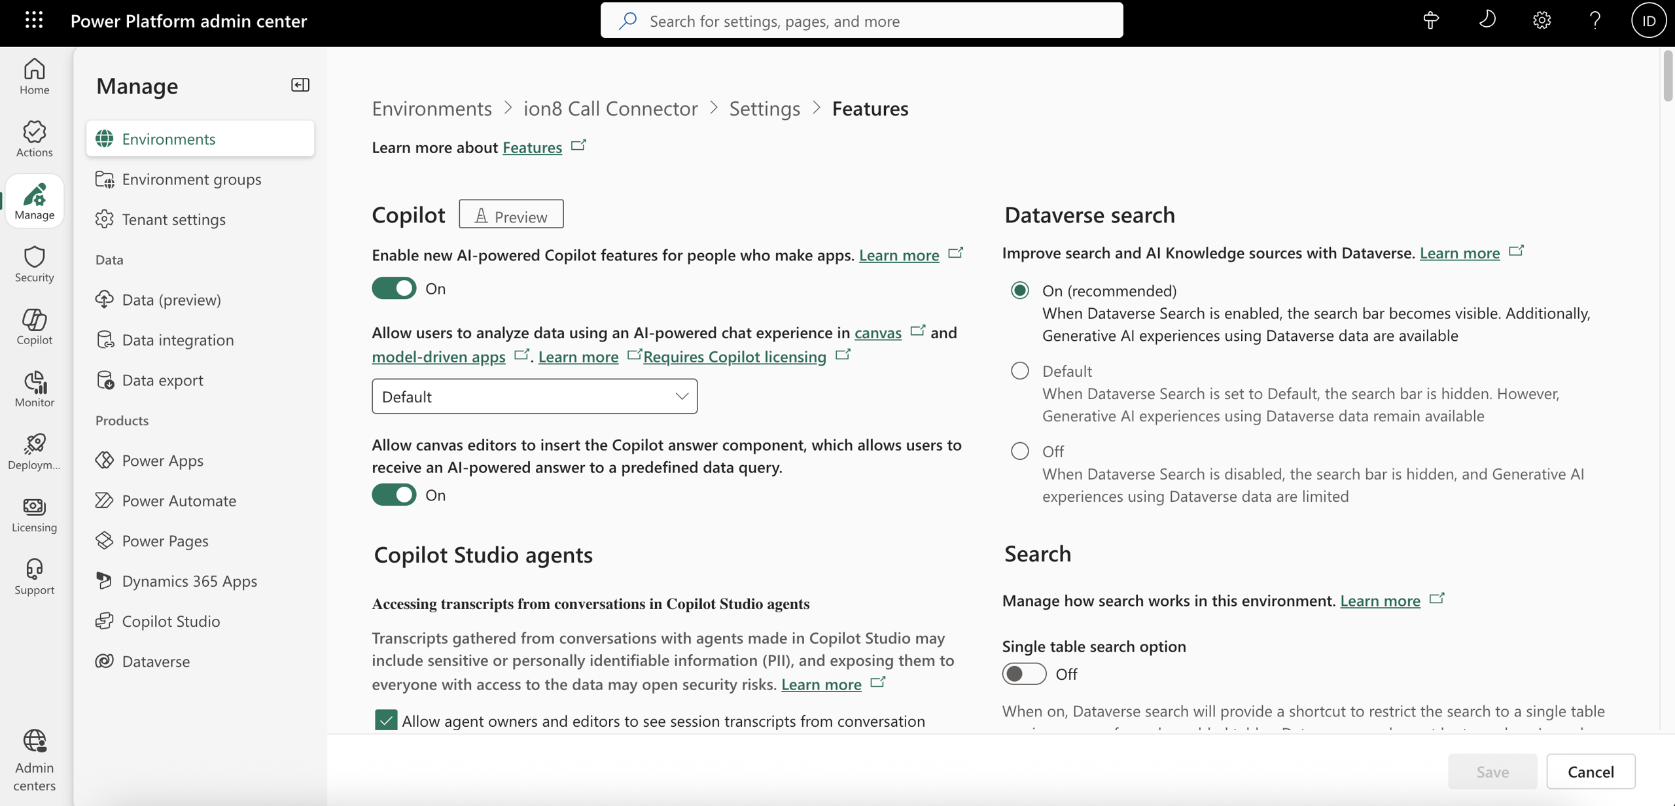Click the Cancel button
1675x806 pixels.
(1590, 771)
